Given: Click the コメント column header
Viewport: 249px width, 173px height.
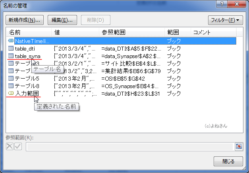Looking at the screenshot, I should point(213,32).
